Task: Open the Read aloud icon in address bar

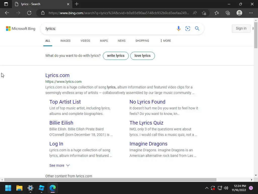Action: 195,13
